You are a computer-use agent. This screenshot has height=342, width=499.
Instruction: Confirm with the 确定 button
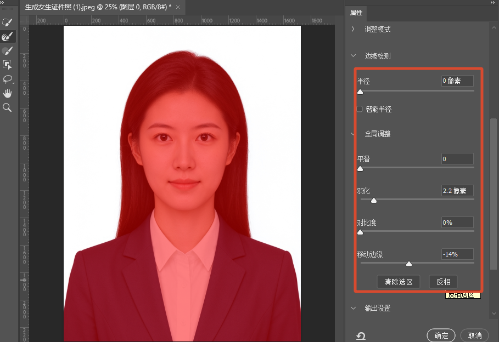[441, 335]
